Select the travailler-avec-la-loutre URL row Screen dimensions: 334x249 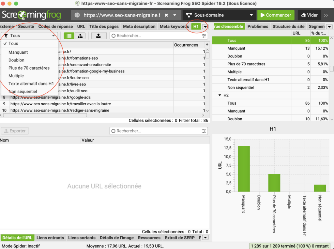click(x=102, y=104)
